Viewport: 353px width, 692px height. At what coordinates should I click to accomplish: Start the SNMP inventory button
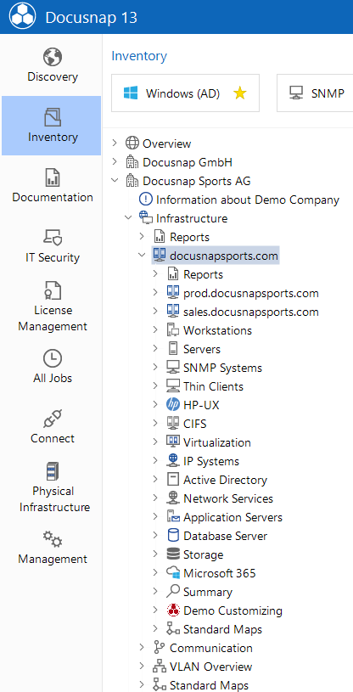315,93
